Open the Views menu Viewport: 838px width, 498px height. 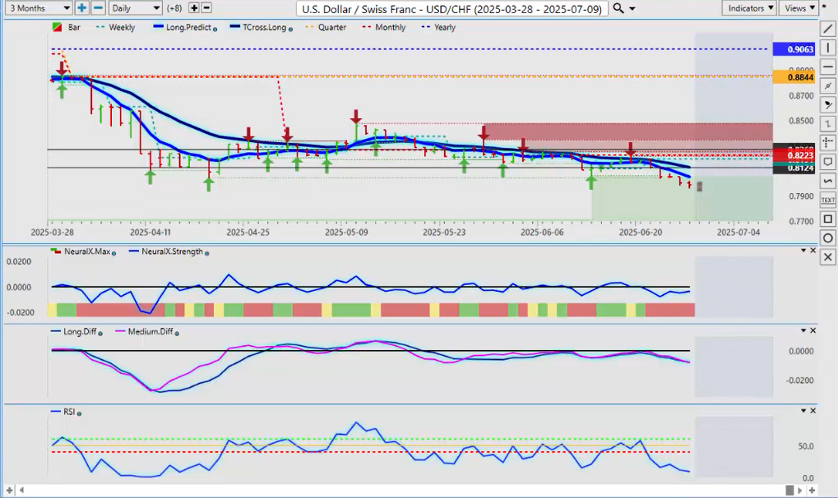click(798, 7)
